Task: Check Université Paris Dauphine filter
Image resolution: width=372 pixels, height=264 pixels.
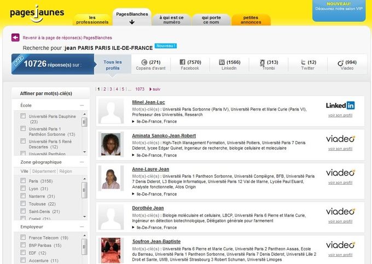Action: tap(23, 116)
